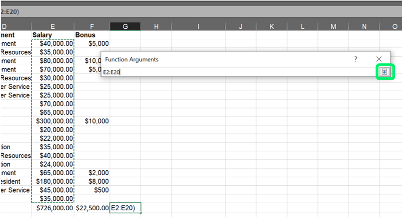The height and width of the screenshot is (217, 402).
Task: Select the $726,000.00 salary total cell
Action: 53,208
